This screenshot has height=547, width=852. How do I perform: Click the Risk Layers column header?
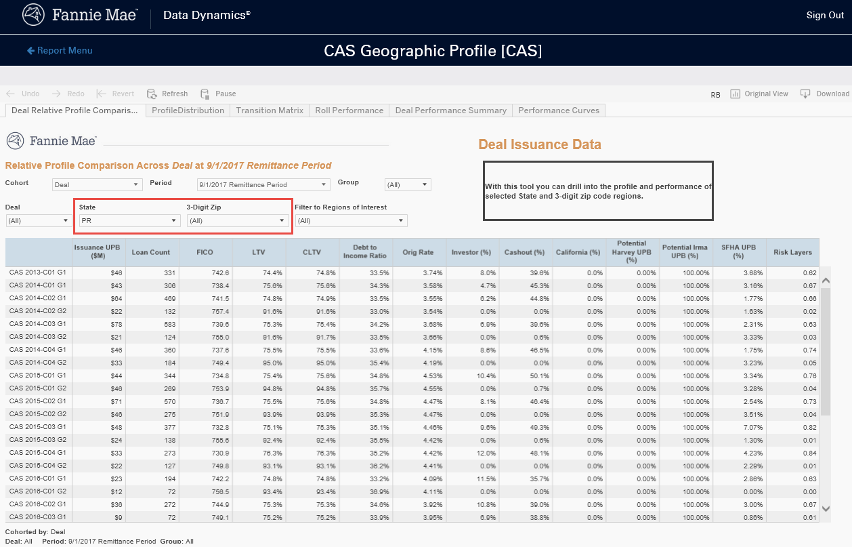[x=792, y=252]
